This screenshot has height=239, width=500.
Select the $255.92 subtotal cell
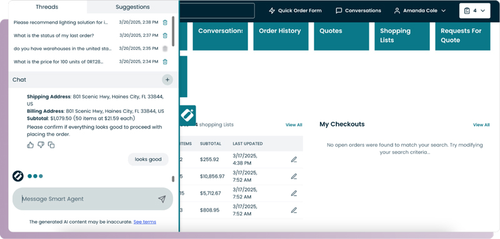(x=209, y=160)
